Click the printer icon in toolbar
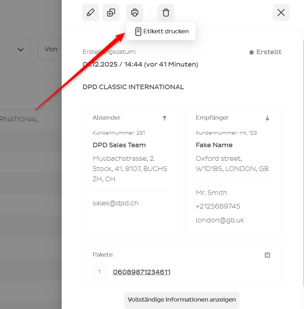304x309 pixels. [x=135, y=12]
